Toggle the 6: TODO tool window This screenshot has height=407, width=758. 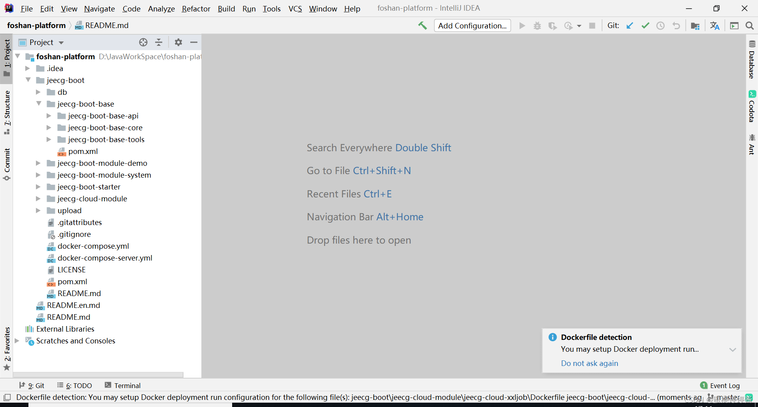(x=75, y=386)
